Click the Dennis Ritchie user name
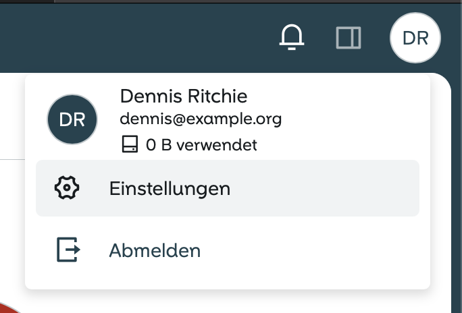462x313 pixels. [x=183, y=96]
